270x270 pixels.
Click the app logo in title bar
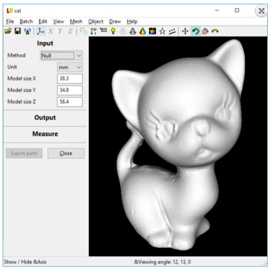(10, 11)
